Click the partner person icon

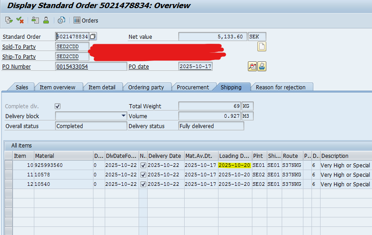[46, 20]
